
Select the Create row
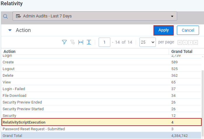[x=101, y=62]
